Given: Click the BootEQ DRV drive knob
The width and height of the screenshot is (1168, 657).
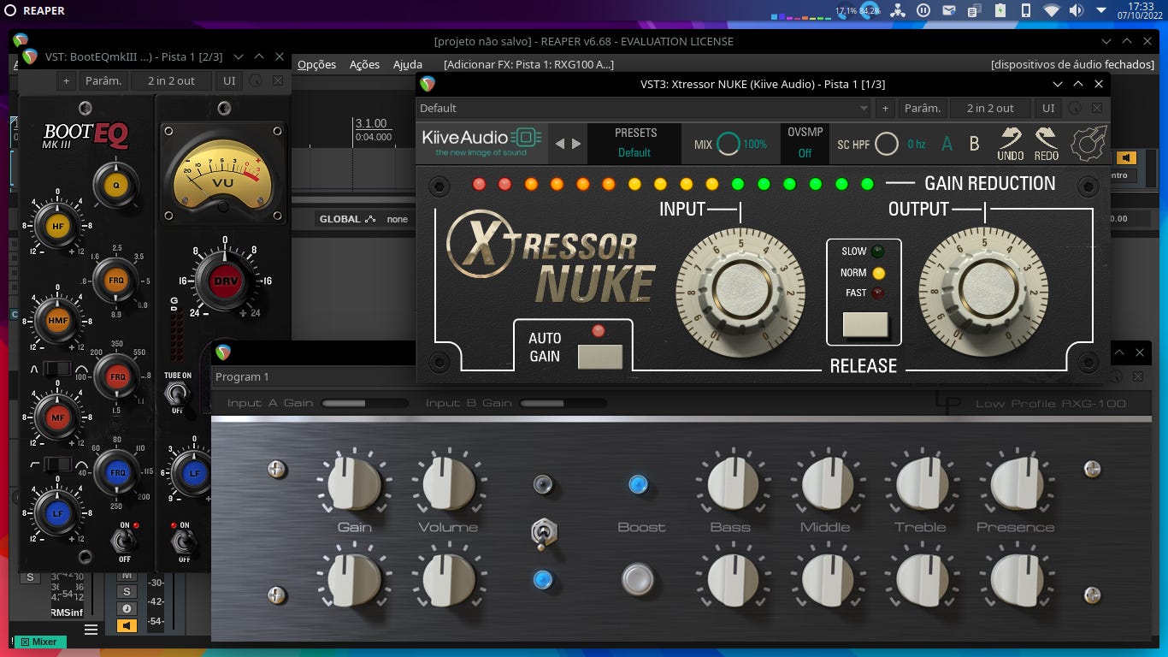Looking at the screenshot, I should [226, 281].
